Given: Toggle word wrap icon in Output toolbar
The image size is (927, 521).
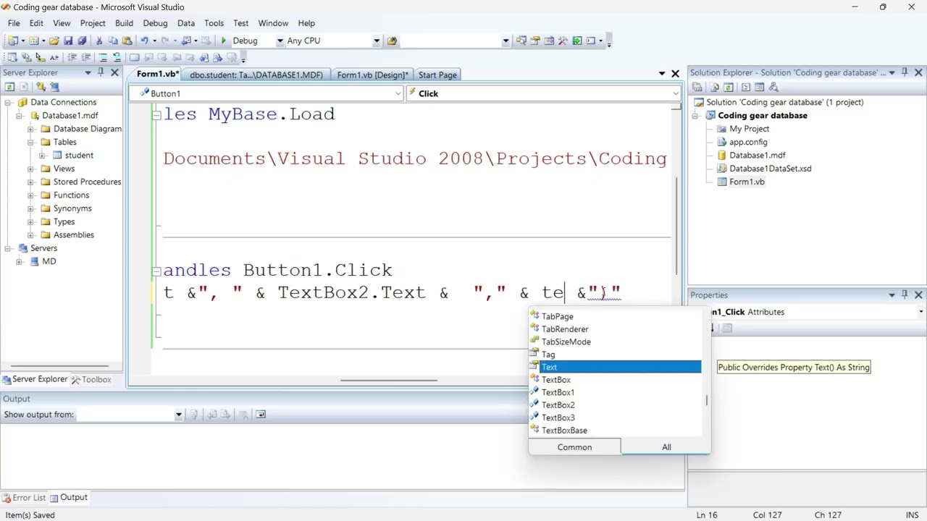Looking at the screenshot, I should (261, 415).
